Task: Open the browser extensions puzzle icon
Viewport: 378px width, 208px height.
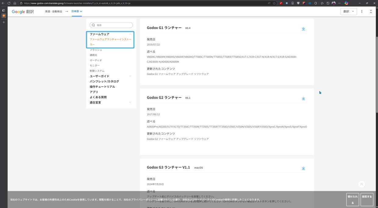Action: (316, 3)
